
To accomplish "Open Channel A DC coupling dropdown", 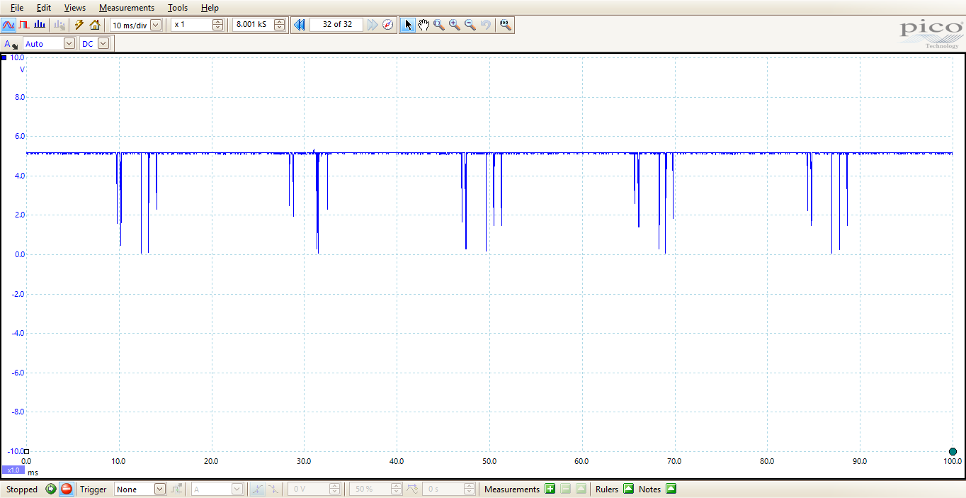I will [x=103, y=44].
